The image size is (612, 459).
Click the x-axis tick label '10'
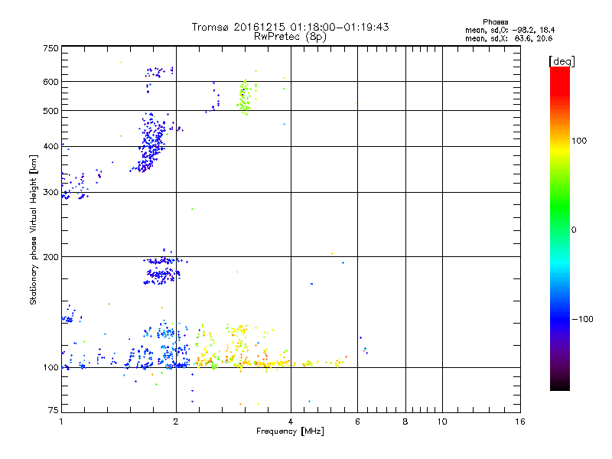click(442, 422)
